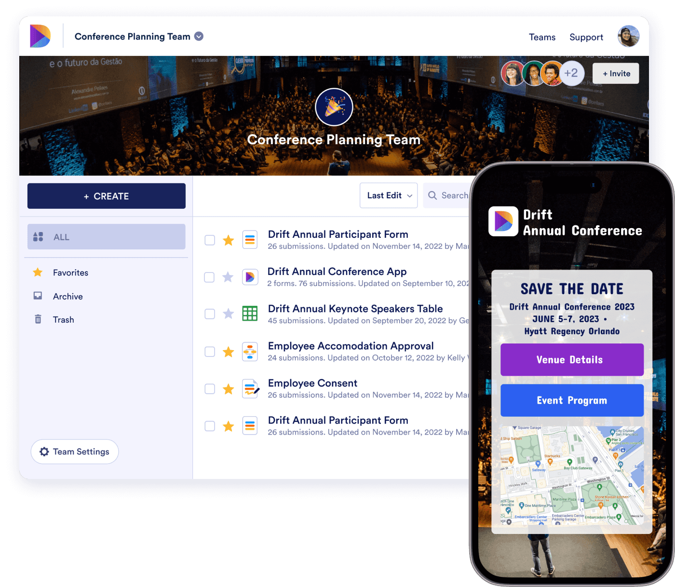This screenshot has height=587, width=675.
Task: Click green table icon of Keynote Speakers Table
Action: point(250,314)
